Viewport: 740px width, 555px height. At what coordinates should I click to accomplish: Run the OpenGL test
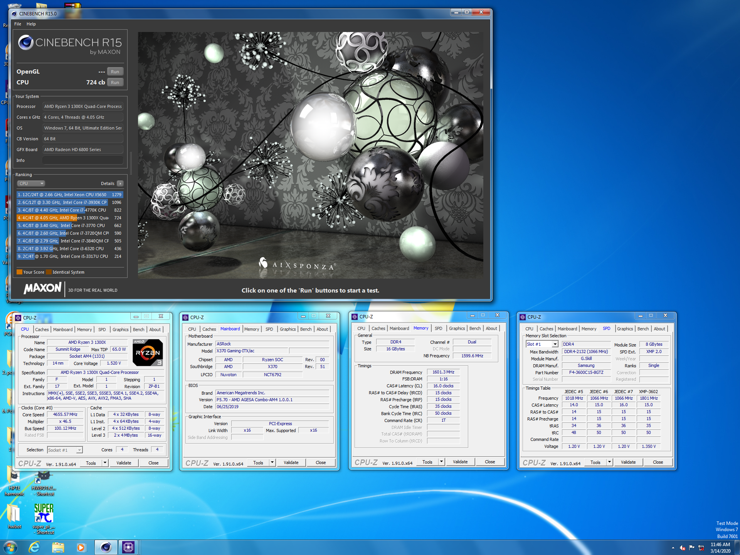(x=115, y=72)
